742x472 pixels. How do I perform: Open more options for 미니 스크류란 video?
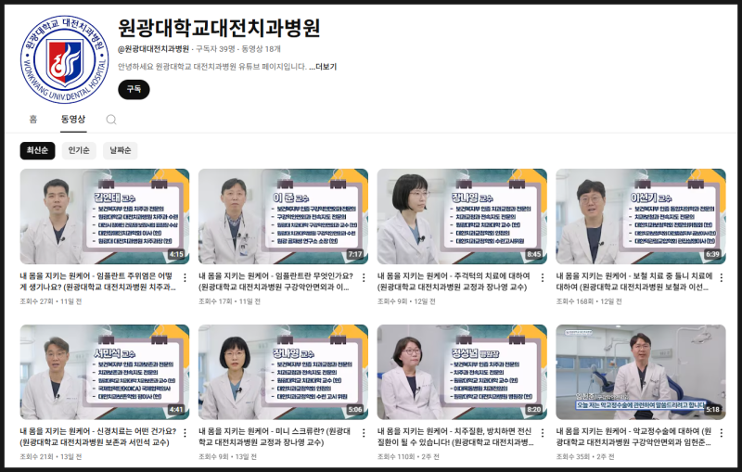[x=364, y=433]
